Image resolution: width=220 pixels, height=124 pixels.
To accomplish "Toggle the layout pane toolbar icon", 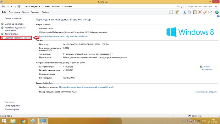I will (171, 12).
